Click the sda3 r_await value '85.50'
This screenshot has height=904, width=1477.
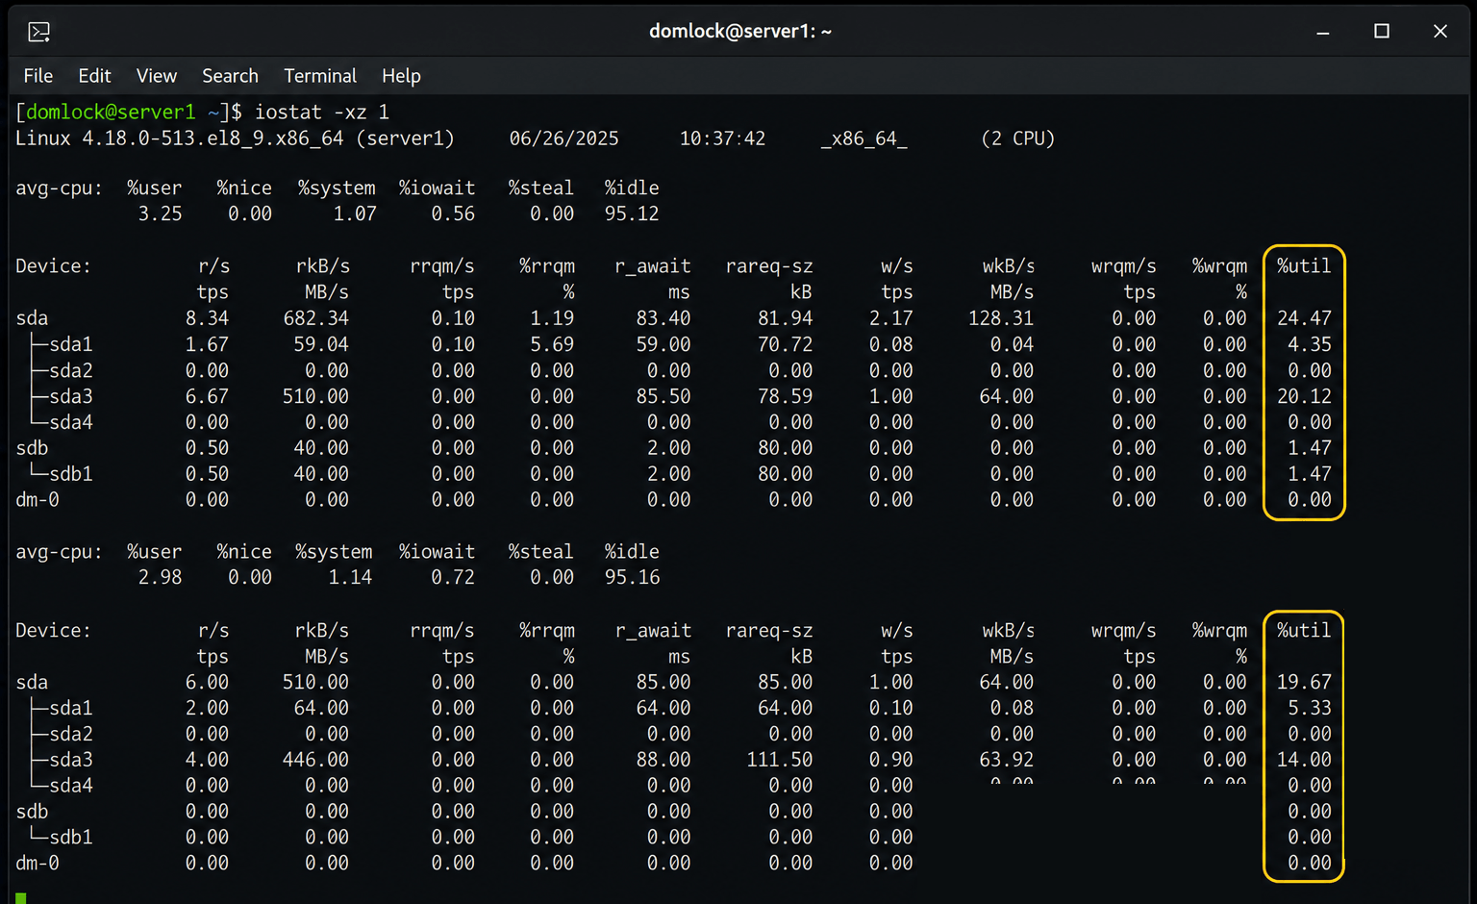point(663,396)
